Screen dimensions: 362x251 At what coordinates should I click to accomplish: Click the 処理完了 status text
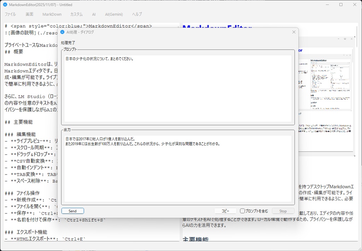coord(68,43)
